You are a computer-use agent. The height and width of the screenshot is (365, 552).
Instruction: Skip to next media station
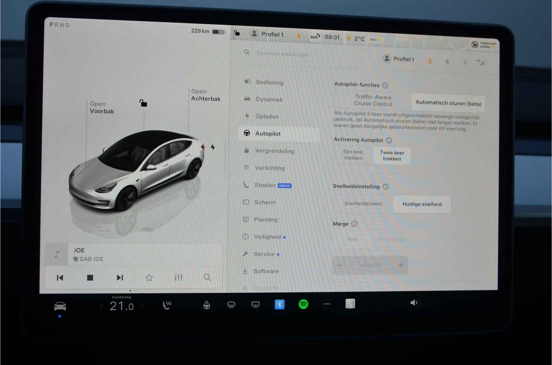tap(120, 278)
